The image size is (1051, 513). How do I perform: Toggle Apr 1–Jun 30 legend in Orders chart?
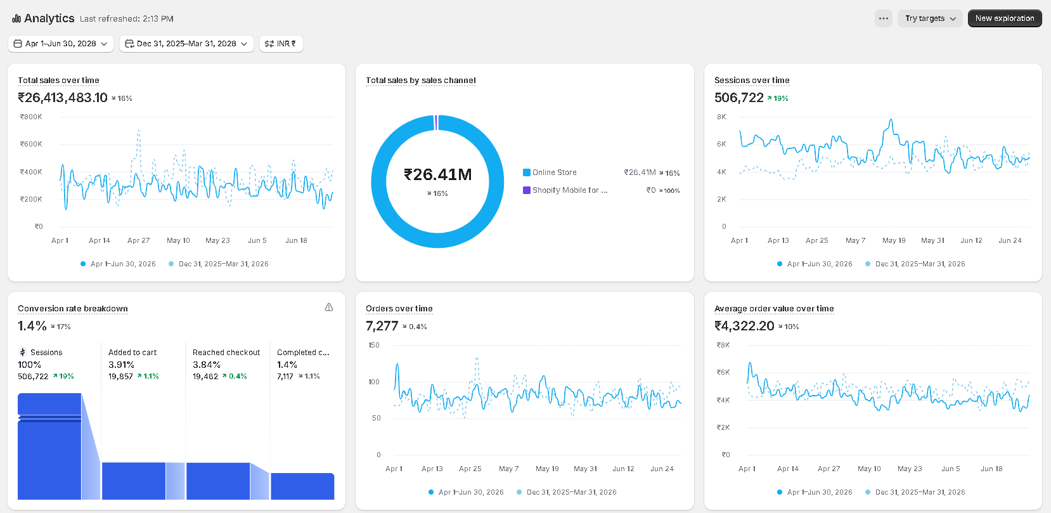[466, 492]
